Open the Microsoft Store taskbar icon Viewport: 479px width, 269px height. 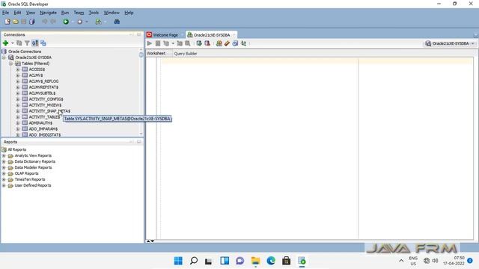point(286,261)
